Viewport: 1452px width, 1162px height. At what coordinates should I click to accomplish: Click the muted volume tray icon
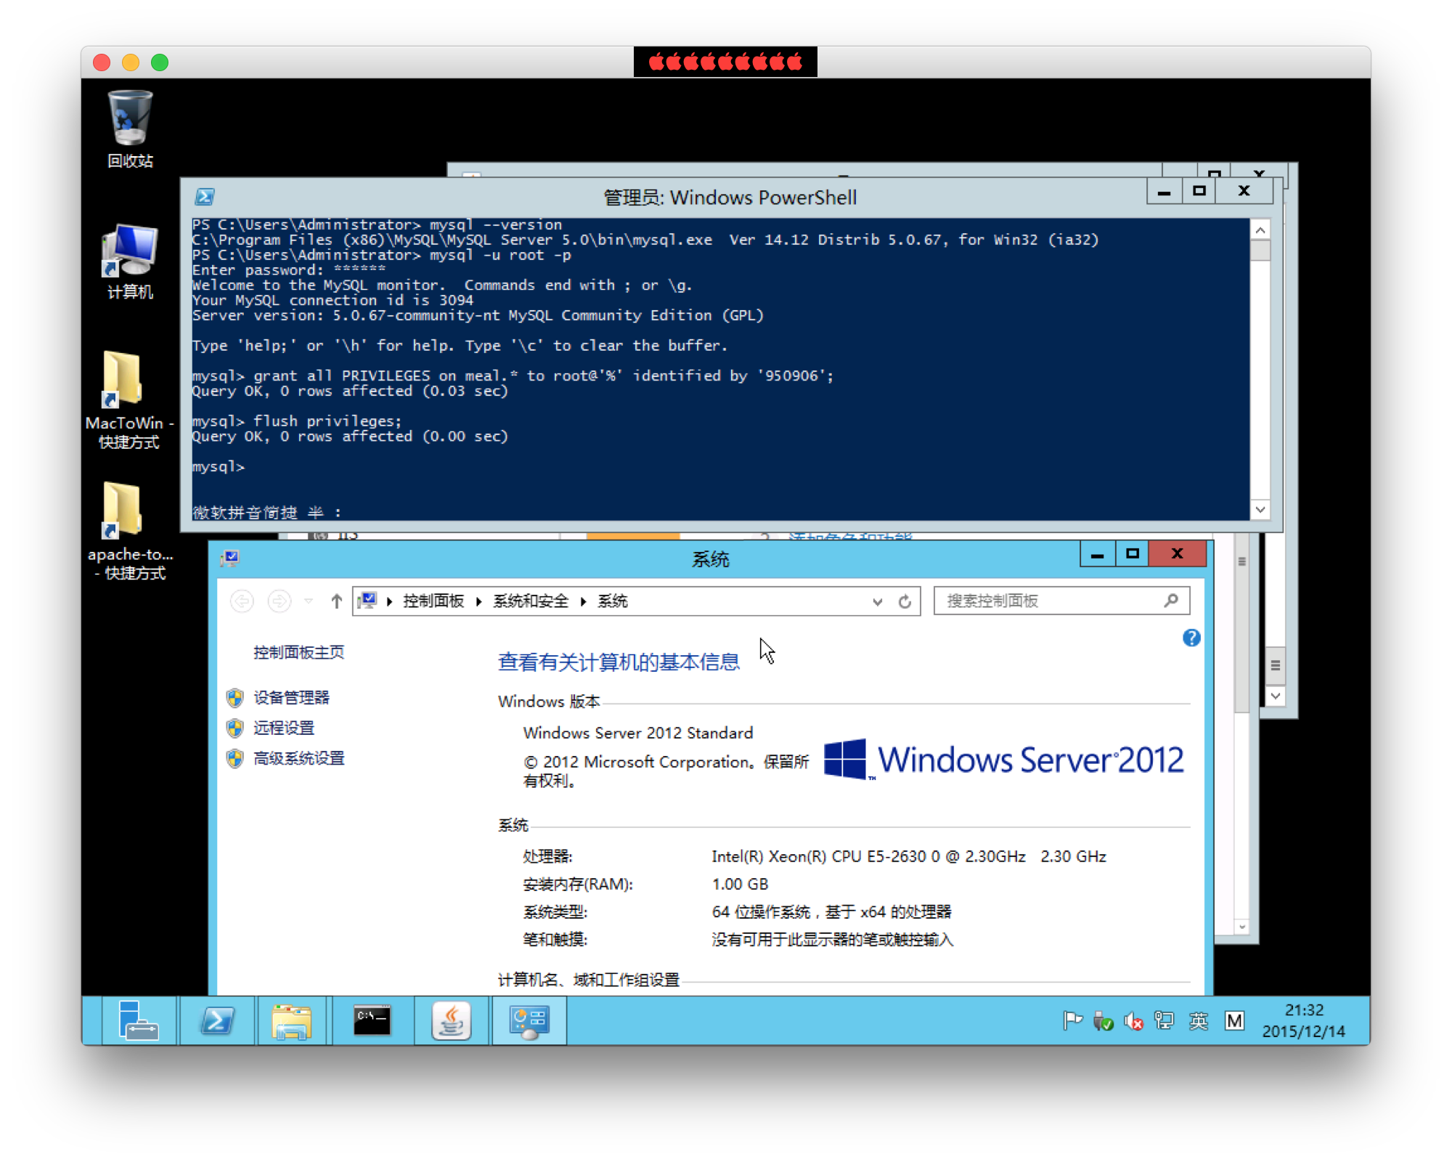pos(1133,1020)
